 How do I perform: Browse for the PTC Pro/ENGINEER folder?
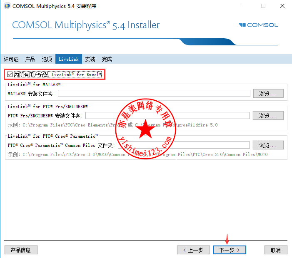[x=268, y=116]
